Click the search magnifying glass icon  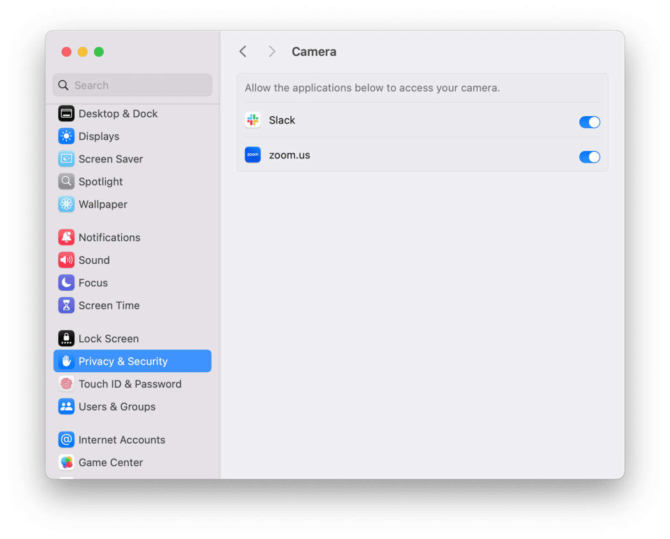point(63,85)
